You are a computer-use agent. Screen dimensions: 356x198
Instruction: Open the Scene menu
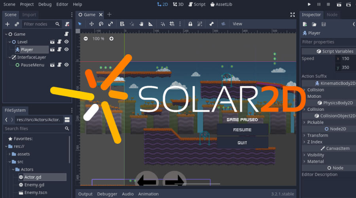tap(9, 4)
